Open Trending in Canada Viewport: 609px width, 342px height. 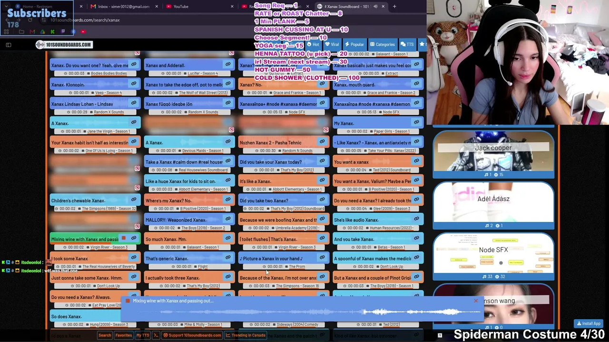point(246,335)
